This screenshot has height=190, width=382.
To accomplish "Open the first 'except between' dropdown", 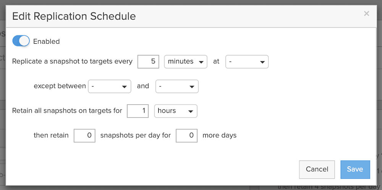I will (110, 86).
